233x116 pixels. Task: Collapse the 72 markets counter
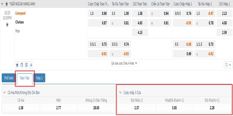click(228, 65)
